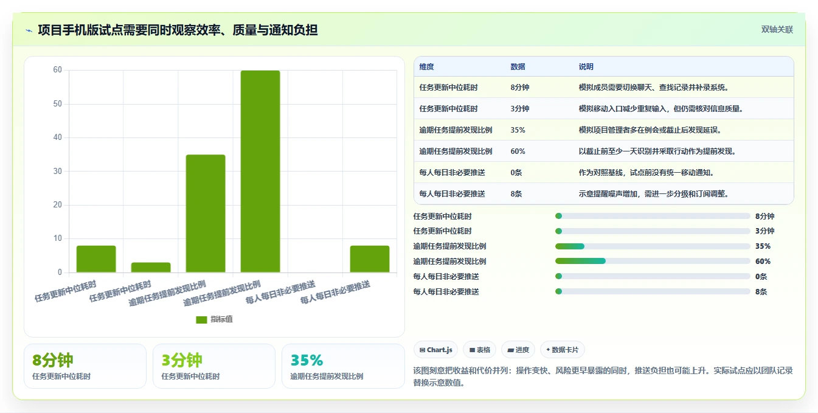Click the 双轴关联 tag in the header
This screenshot has width=818, height=413.
777,29
